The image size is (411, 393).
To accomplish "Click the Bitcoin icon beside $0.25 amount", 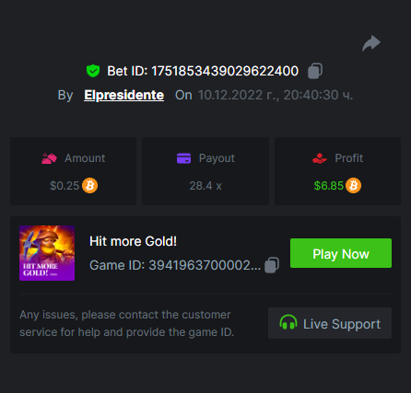I will tap(89, 186).
